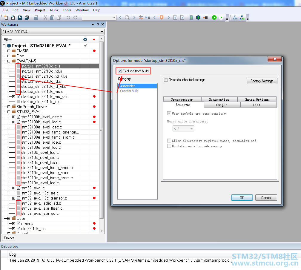This screenshot has height=270, width=301.
Task: Toggle User symbols are case sensitive
Action: 169,113
